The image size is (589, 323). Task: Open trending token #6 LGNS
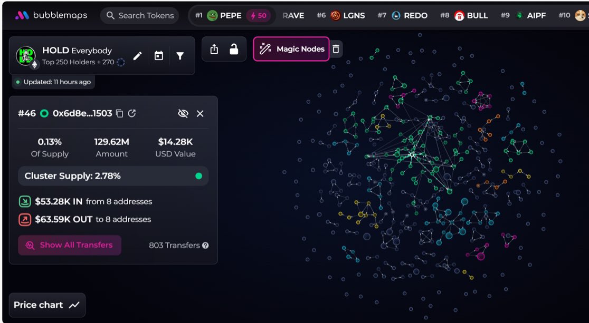[341, 15]
